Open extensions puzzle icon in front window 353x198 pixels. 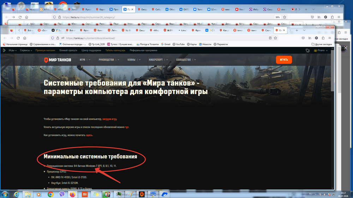(x=323, y=38)
